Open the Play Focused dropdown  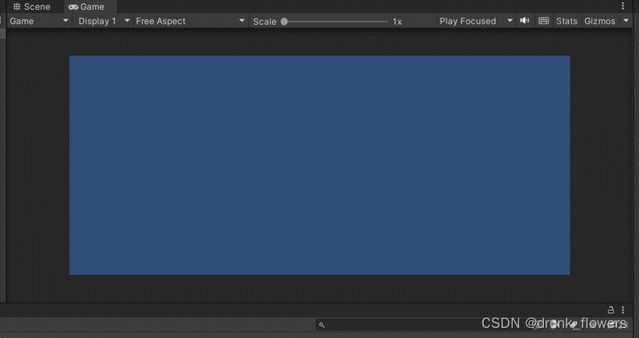coord(475,21)
